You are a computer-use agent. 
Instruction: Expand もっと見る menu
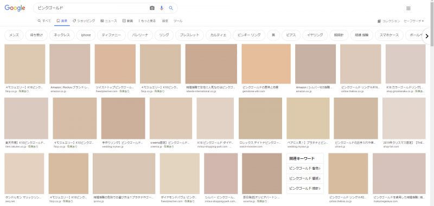tap(147, 21)
